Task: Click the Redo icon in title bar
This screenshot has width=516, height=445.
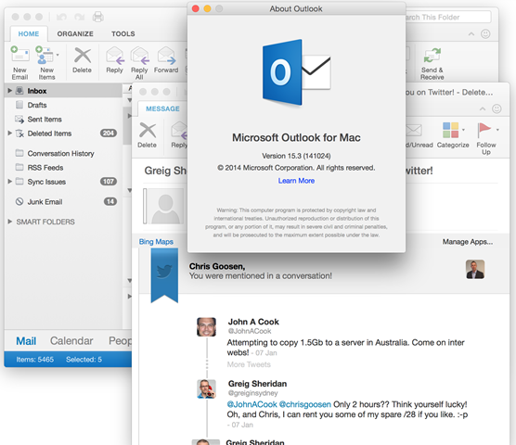Action: click(x=79, y=17)
